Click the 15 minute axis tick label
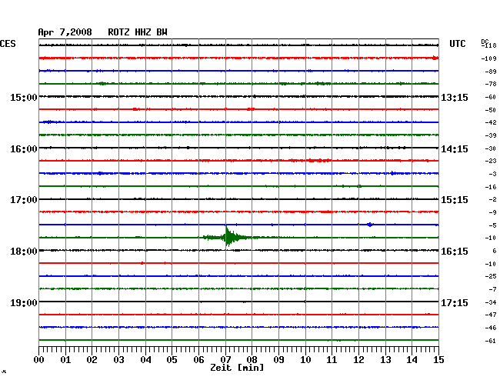Viewport: 500px width, 380px height. coord(438,359)
